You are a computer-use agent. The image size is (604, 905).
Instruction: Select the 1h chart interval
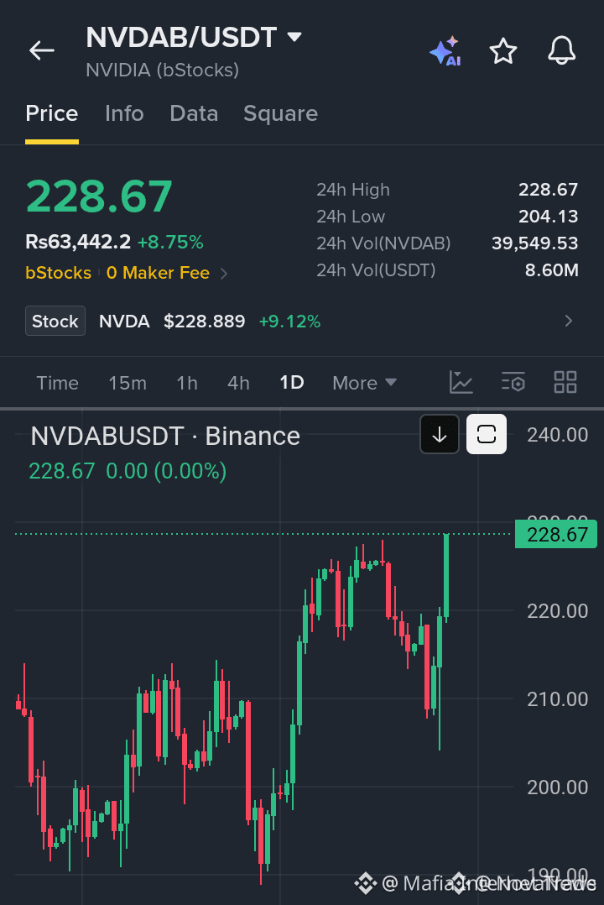(187, 383)
